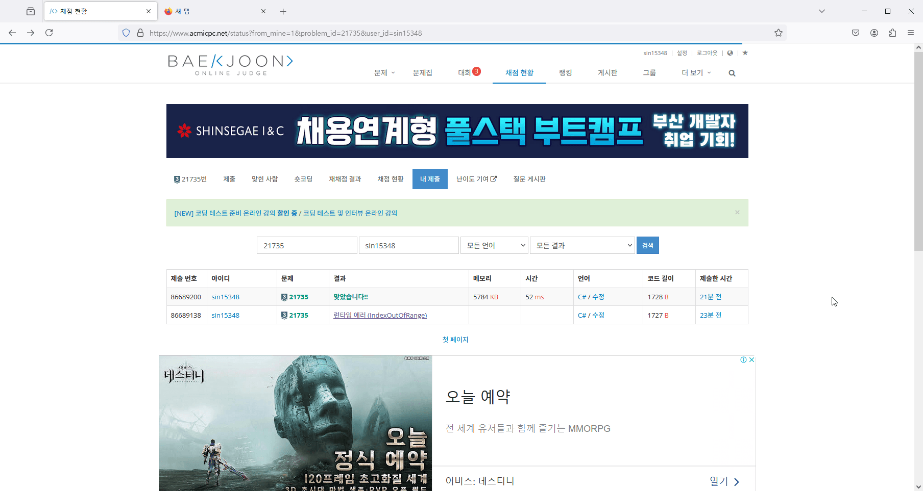923x491 pixels.
Task: Switch to the 새 탭 browser tab
Action: (x=215, y=11)
